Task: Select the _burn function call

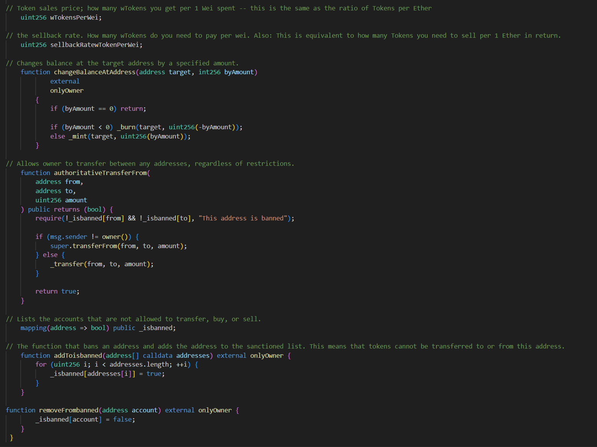Action: (x=128, y=127)
